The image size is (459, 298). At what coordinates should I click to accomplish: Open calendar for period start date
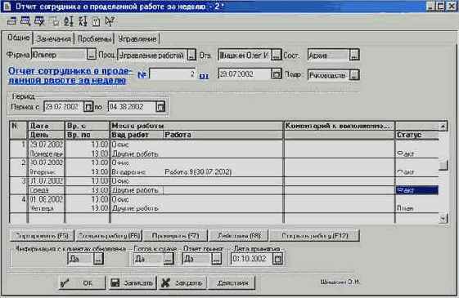point(88,107)
